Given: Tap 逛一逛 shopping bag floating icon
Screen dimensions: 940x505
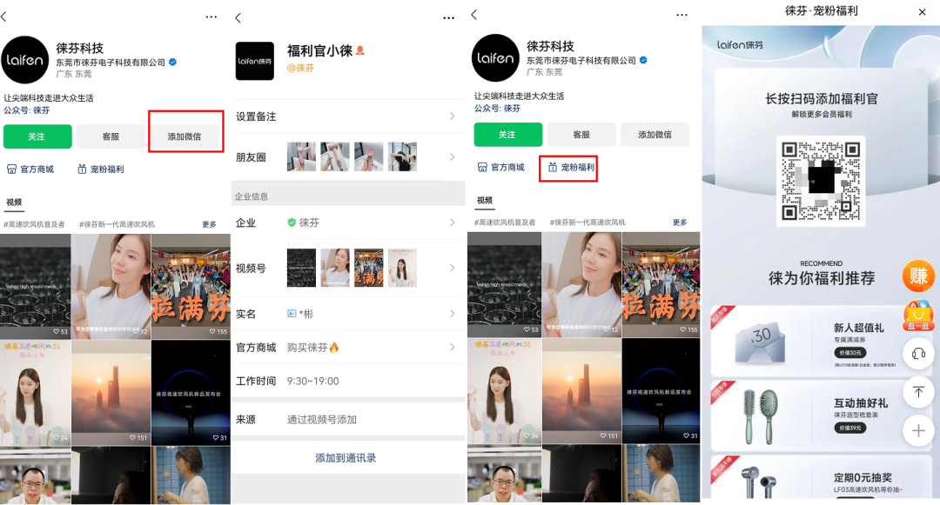Looking at the screenshot, I should click(918, 316).
